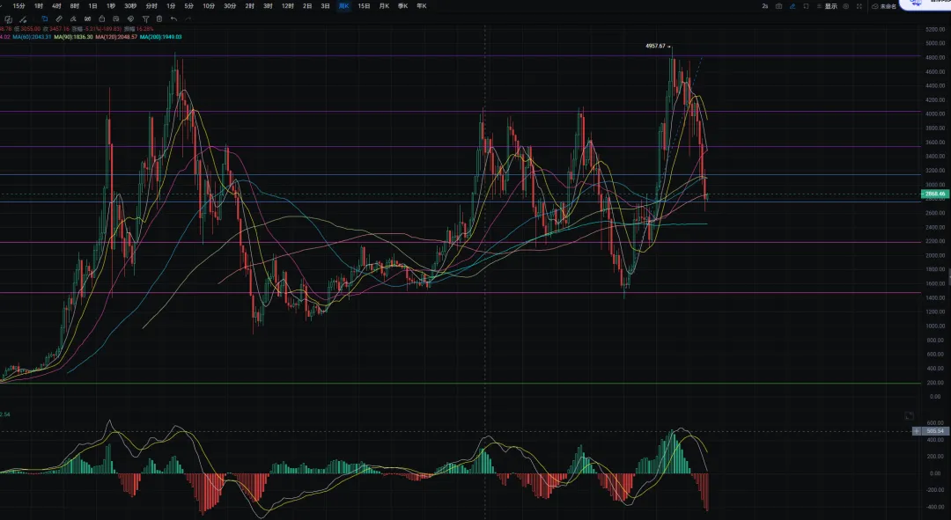Select the ruler measure tool
This screenshot has height=520, width=951.
point(58,18)
